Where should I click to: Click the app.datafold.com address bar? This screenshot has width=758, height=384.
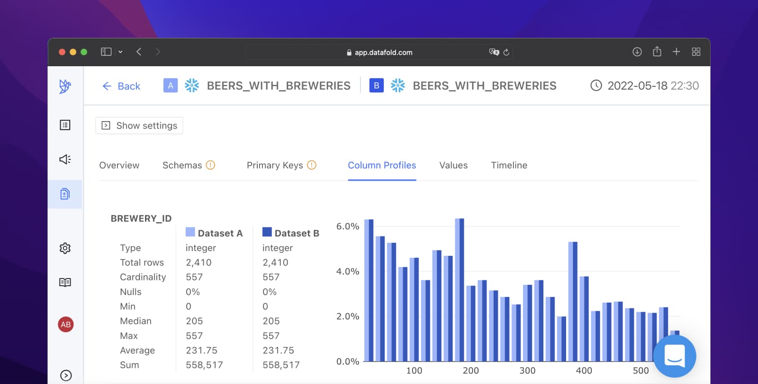379,52
